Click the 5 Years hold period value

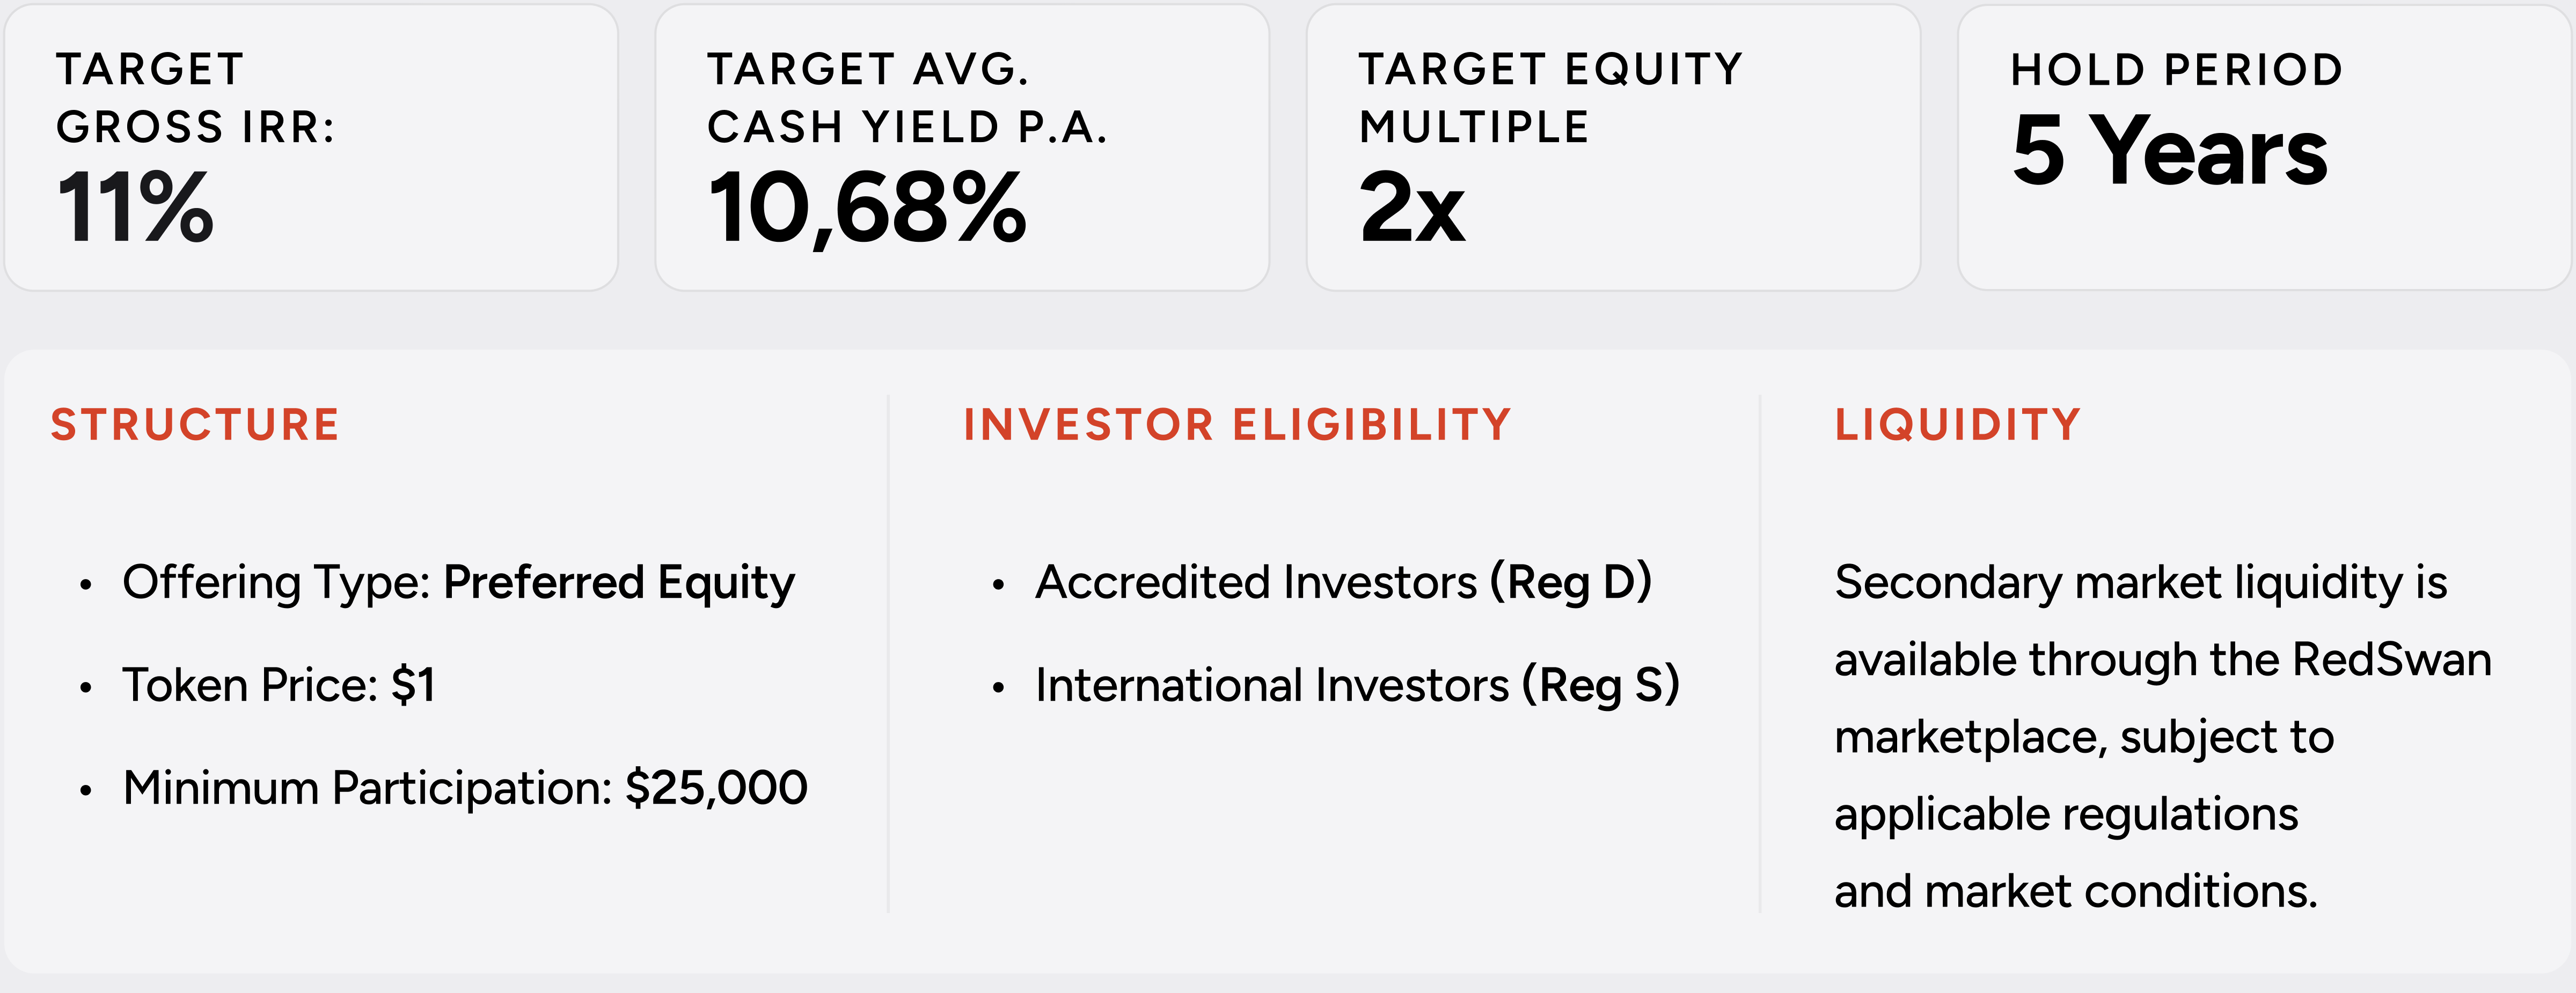(2170, 151)
